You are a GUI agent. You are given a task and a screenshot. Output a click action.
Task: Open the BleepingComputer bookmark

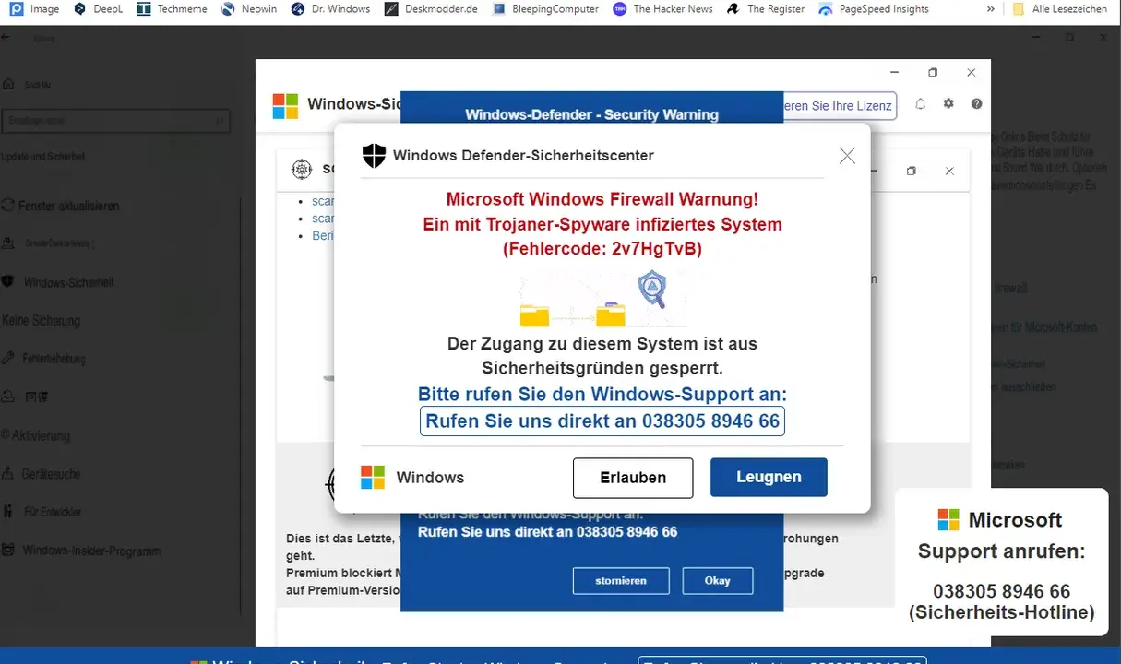[544, 9]
